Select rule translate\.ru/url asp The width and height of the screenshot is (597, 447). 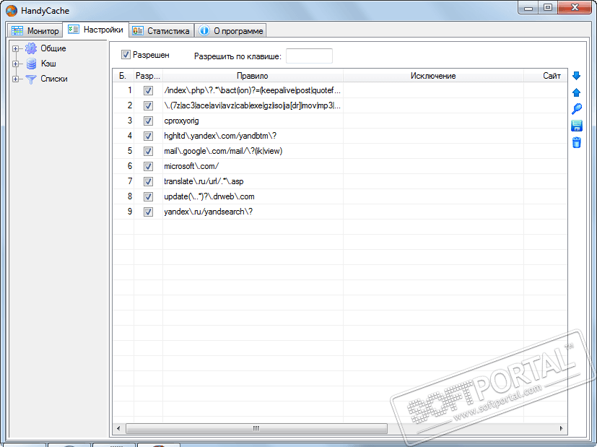click(204, 181)
